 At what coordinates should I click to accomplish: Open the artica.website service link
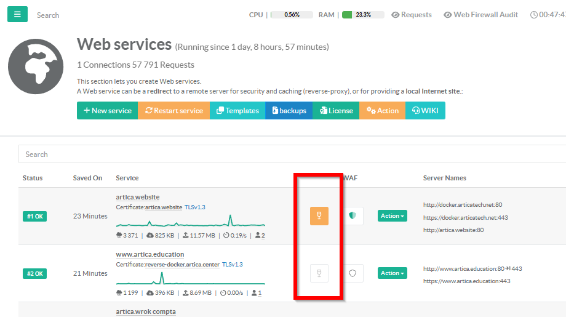138,197
